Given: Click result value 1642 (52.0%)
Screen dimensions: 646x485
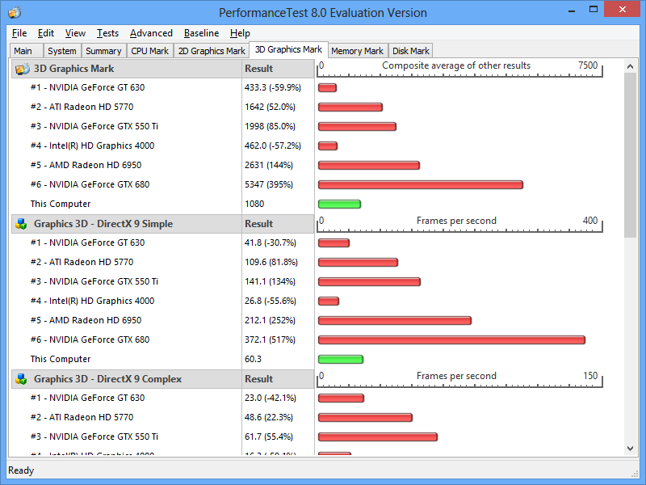Looking at the screenshot, I should click(x=270, y=107).
